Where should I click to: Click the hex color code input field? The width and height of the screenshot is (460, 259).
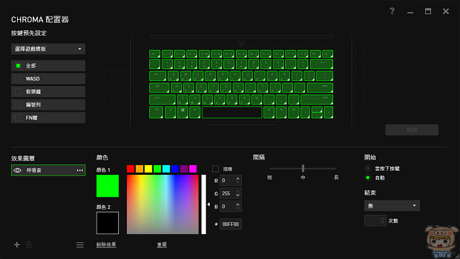231,224
